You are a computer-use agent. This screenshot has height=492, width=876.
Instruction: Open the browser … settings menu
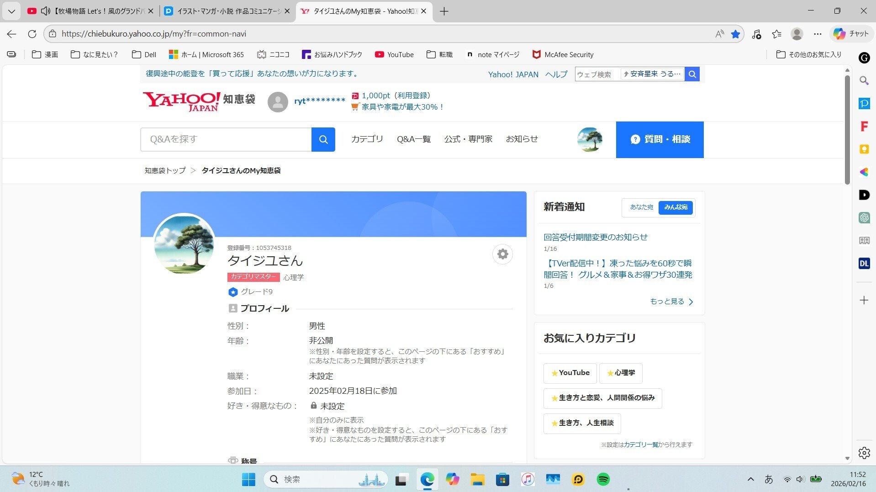click(x=818, y=34)
